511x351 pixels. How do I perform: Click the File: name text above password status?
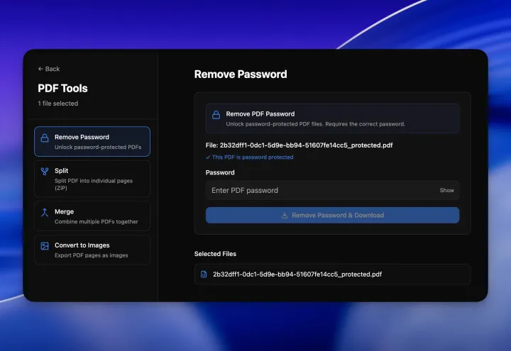299,145
